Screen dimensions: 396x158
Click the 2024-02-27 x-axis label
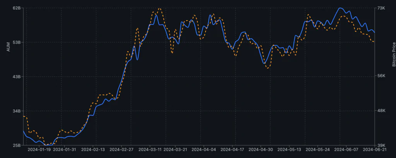[x=122, y=149]
